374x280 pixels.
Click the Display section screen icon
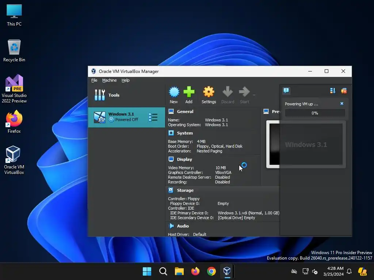pyautogui.click(x=171, y=159)
